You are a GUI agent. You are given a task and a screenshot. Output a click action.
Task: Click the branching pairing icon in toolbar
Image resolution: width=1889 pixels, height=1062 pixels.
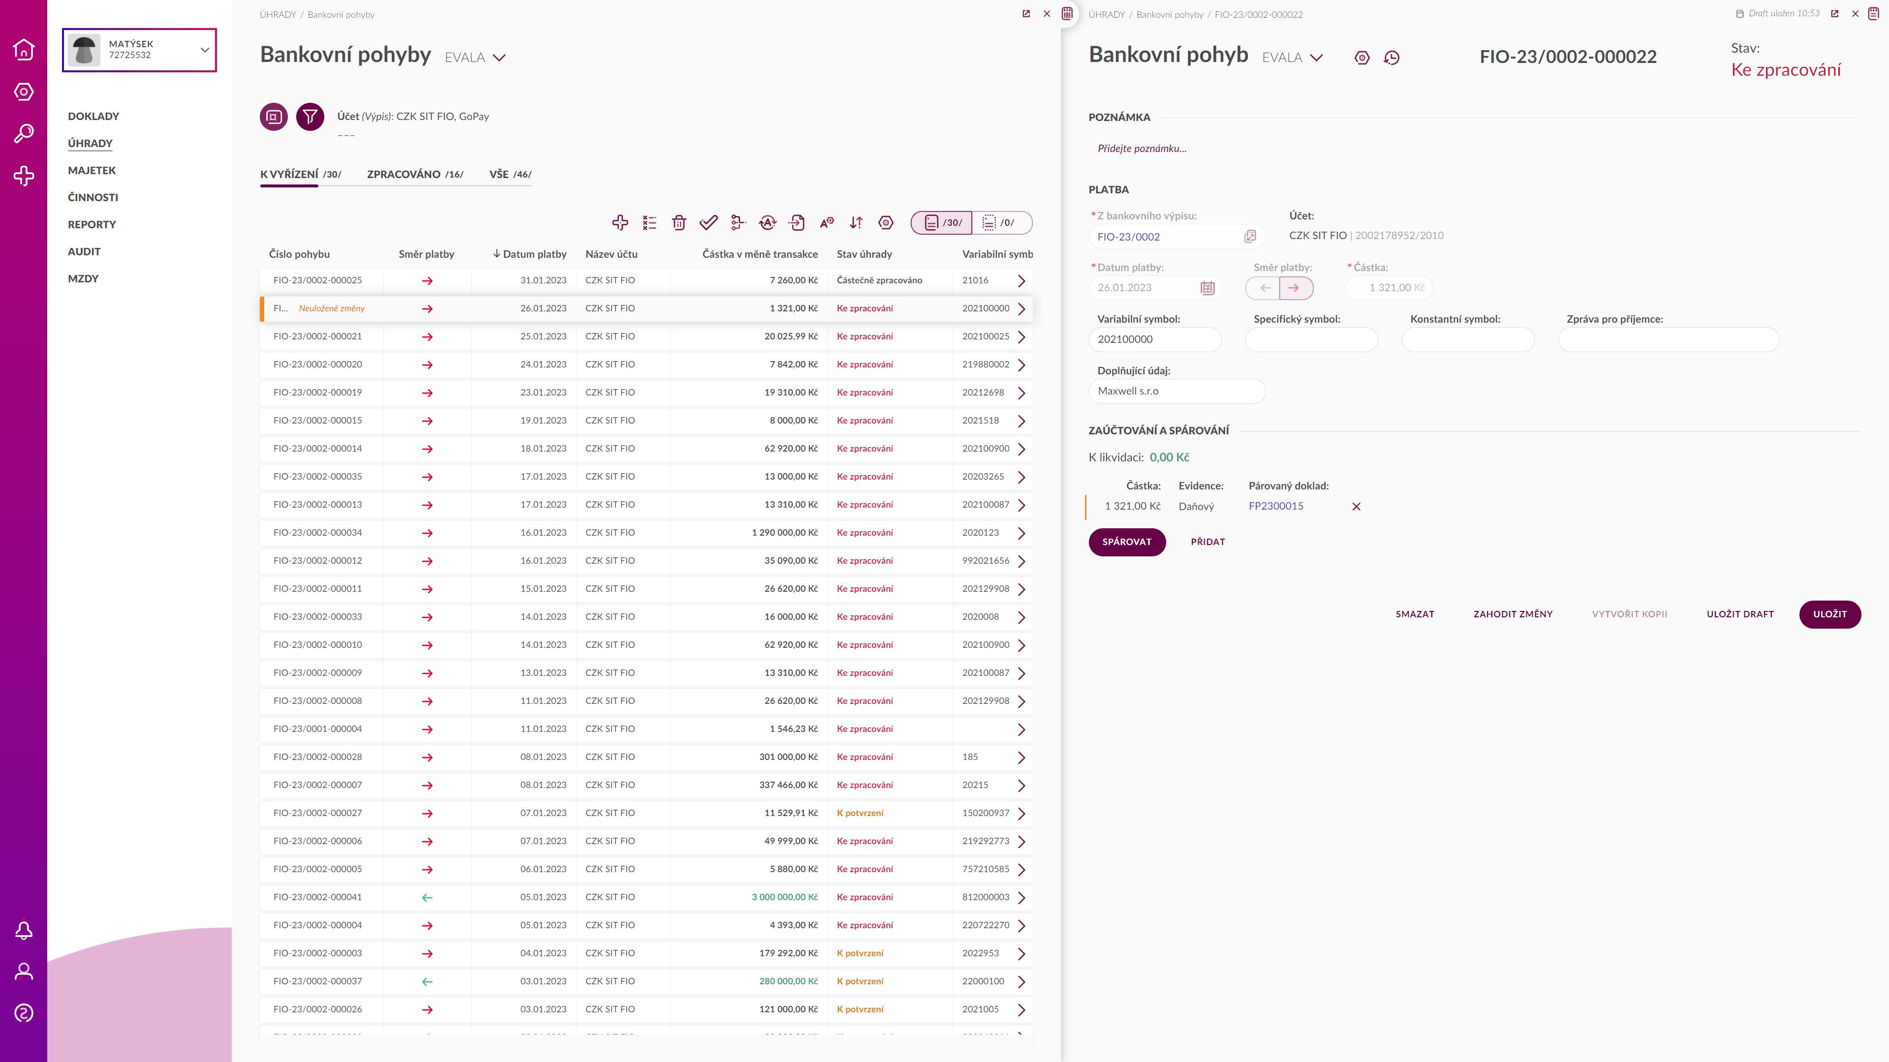pos(738,223)
